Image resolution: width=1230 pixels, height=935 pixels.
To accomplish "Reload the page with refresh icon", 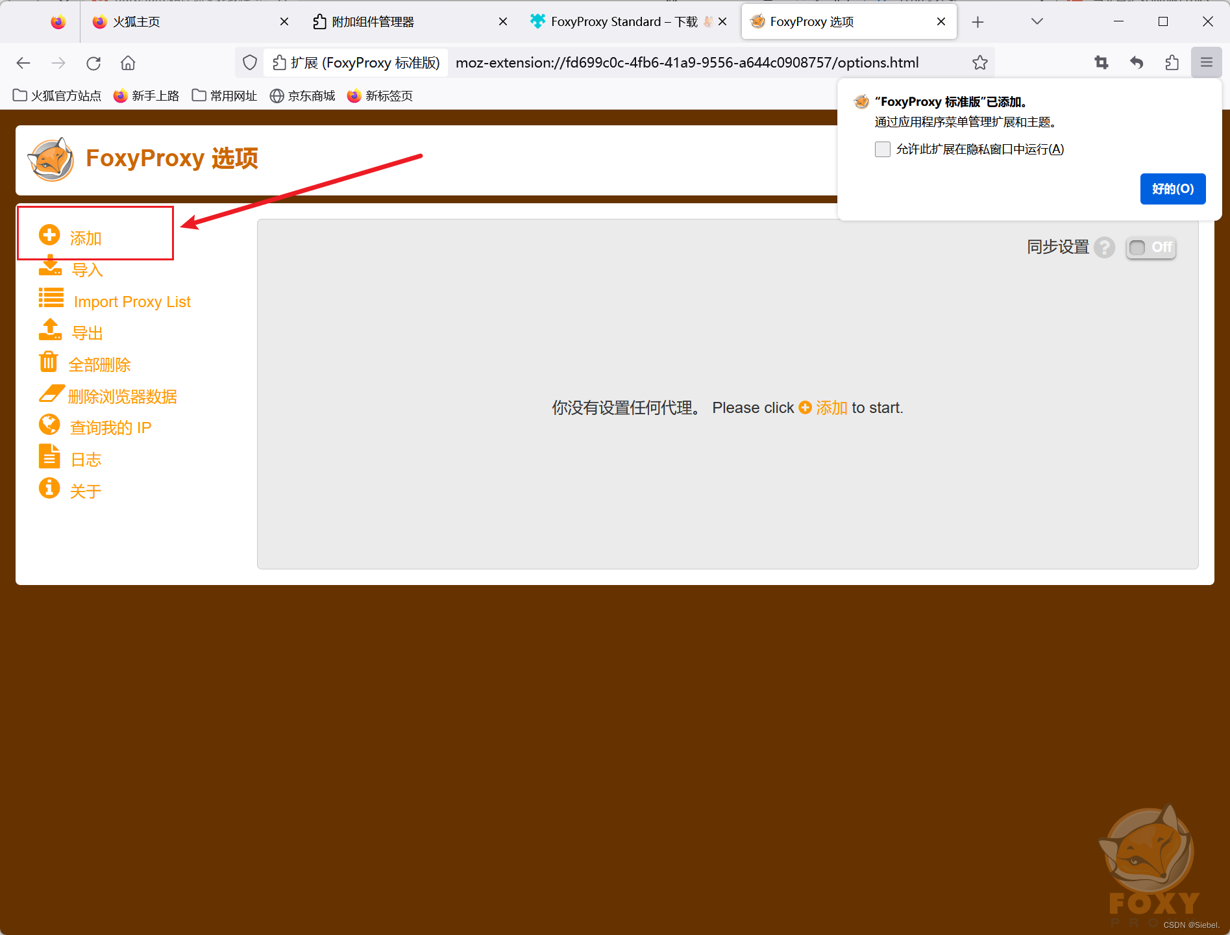I will click(93, 63).
